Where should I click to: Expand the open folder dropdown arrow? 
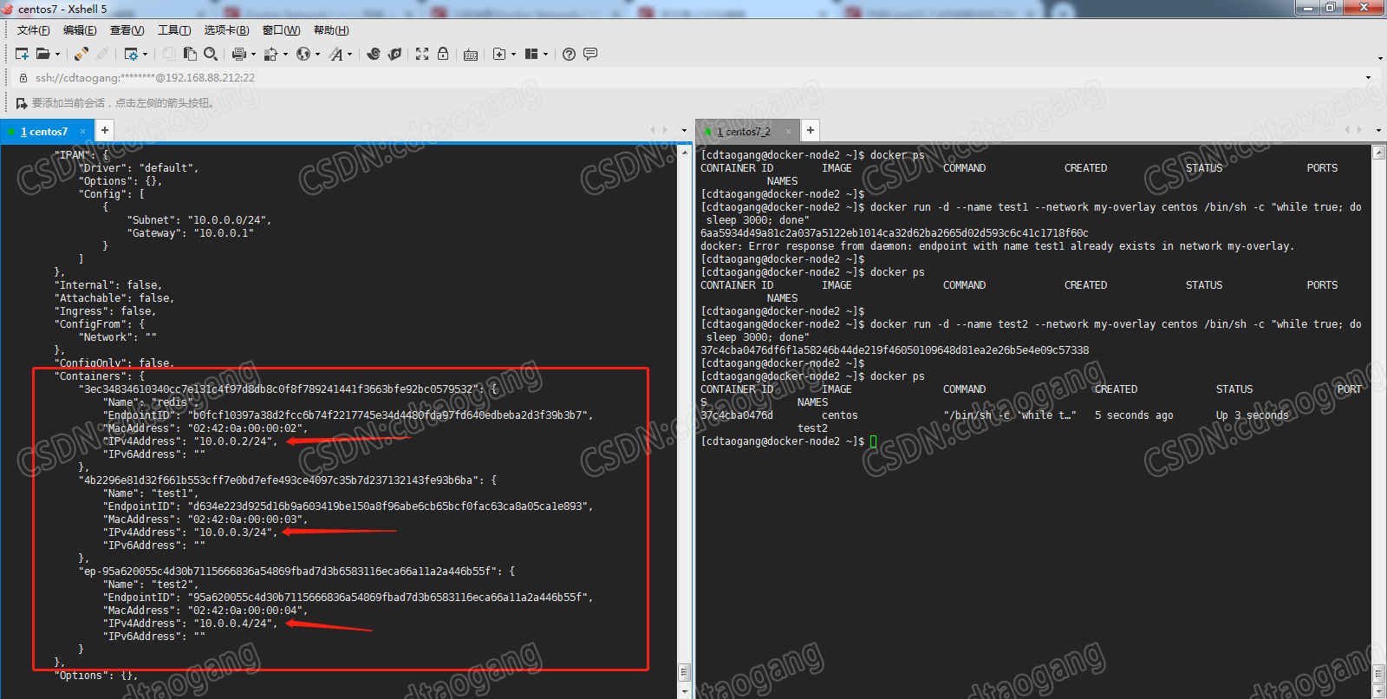click(58, 55)
